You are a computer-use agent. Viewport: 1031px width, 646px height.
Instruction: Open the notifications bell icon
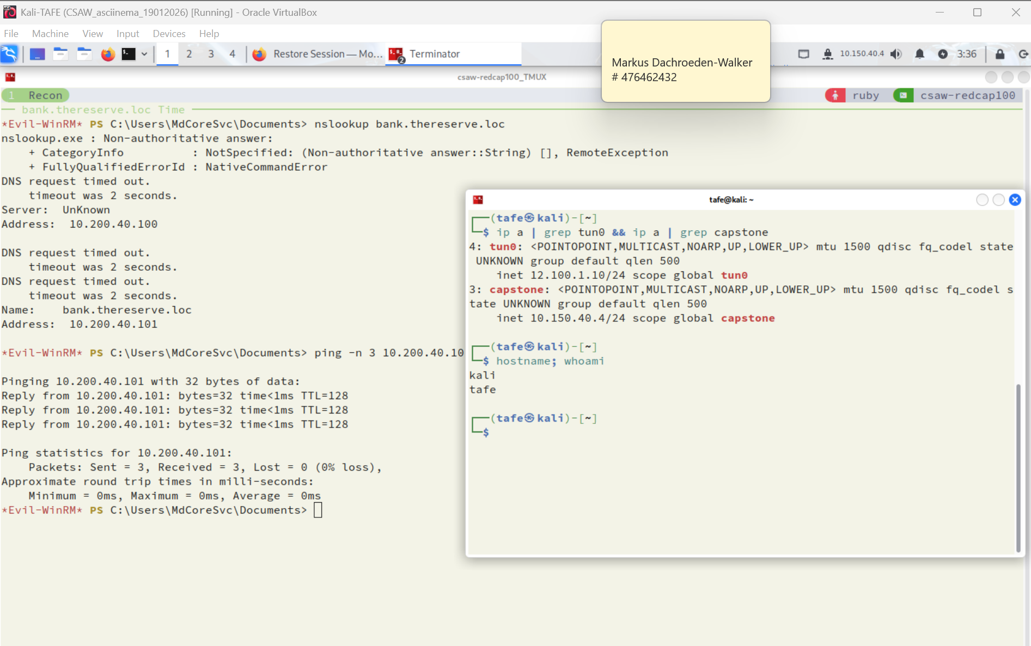[919, 54]
